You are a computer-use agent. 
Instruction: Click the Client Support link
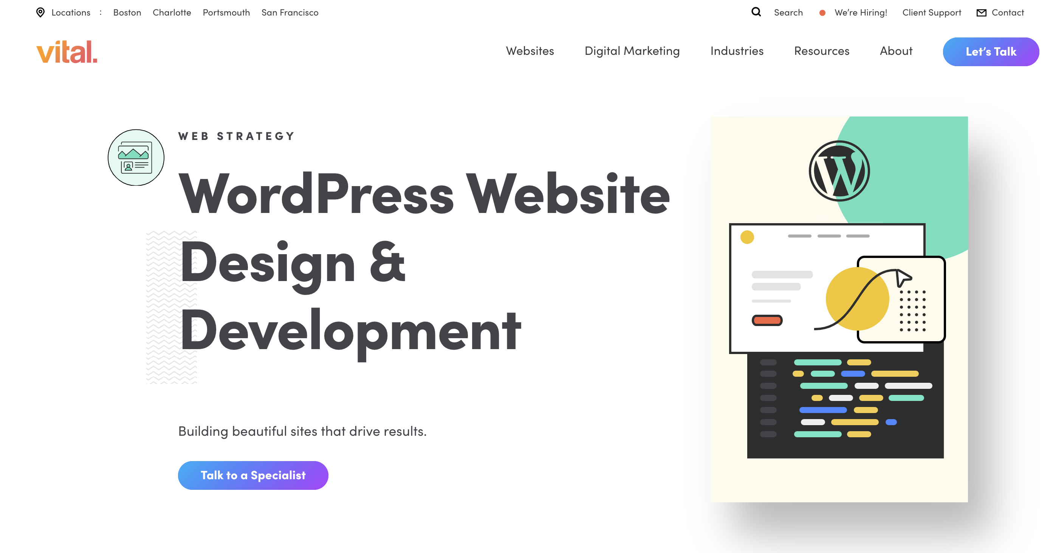932,11
